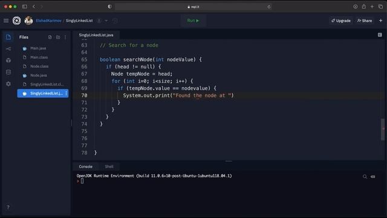Click the plus icon beside Share
387x218 pixels.
tap(380, 21)
